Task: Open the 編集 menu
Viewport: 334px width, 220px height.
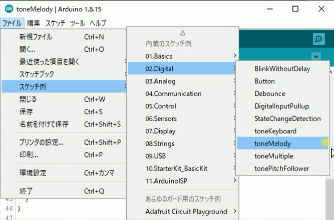Action: 34,23
